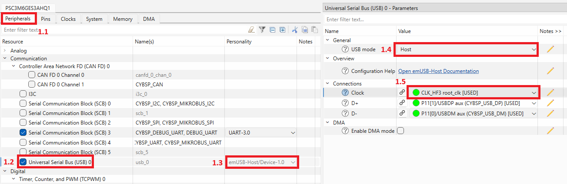
Task: Click the help icon beside Enable DMA mode
Action: pos(345,131)
